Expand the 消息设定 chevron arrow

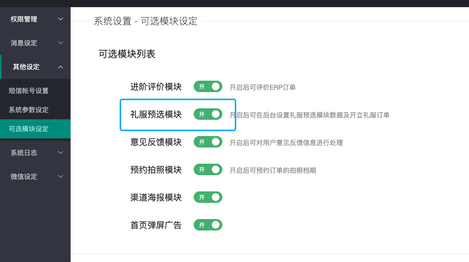tap(61, 43)
